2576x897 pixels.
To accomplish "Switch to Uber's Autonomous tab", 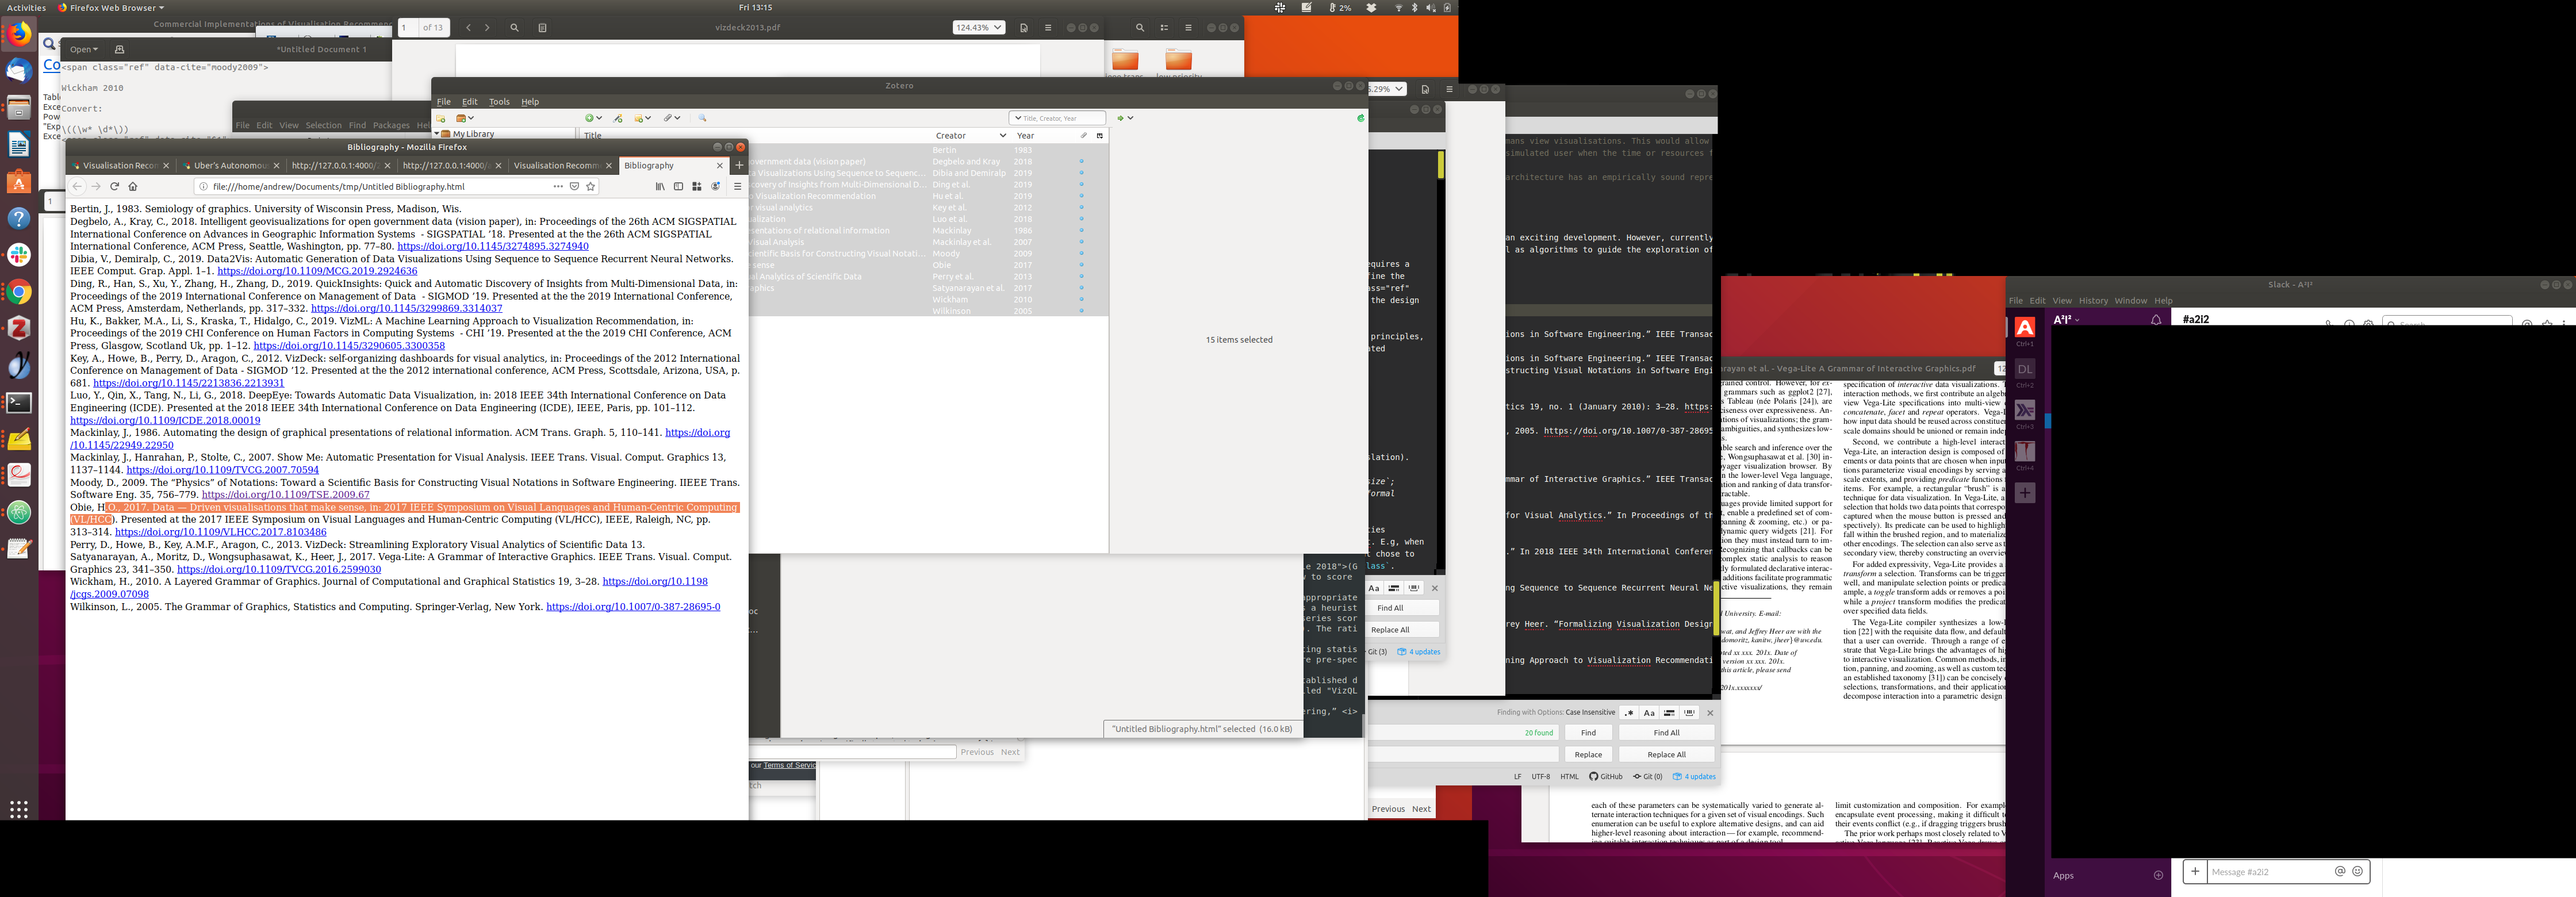I will [x=230, y=166].
